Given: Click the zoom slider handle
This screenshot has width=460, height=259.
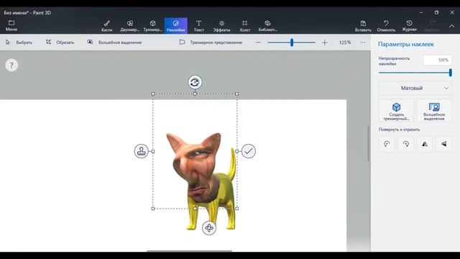Looking at the screenshot, I should pyautogui.click(x=292, y=42).
